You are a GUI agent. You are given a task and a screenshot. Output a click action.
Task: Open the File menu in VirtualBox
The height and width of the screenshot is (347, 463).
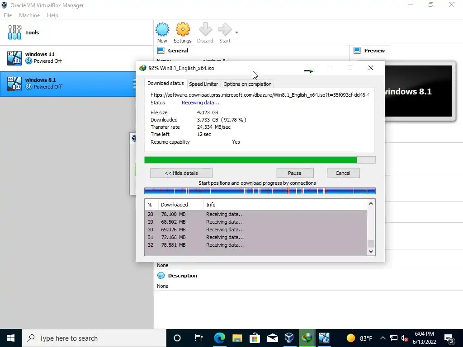(8, 15)
